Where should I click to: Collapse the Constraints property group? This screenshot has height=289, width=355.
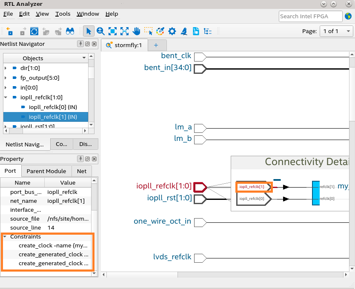point(5,237)
